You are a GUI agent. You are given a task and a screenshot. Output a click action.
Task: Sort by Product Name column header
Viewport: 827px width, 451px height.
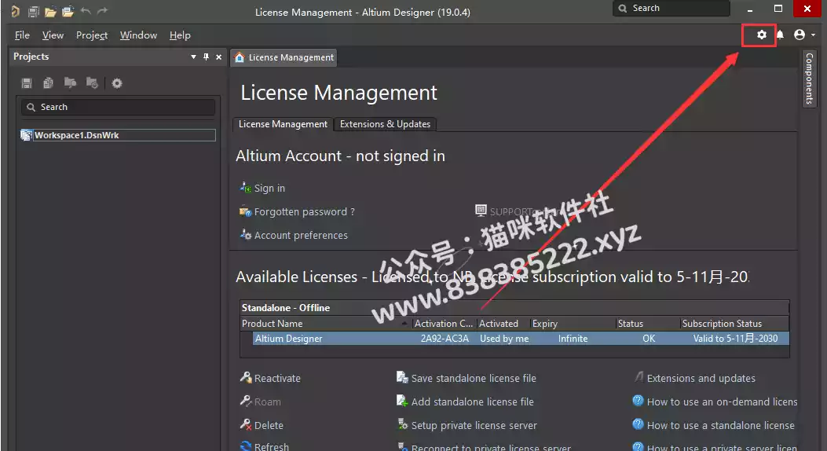tap(325, 324)
